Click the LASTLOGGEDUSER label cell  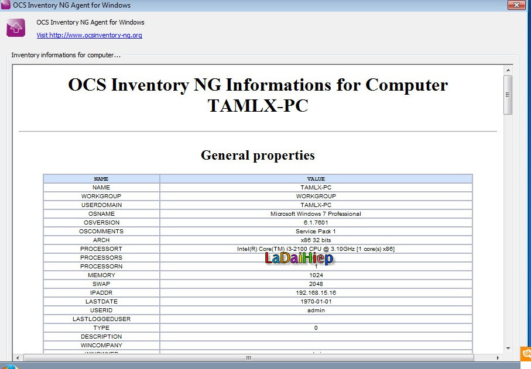(101, 319)
